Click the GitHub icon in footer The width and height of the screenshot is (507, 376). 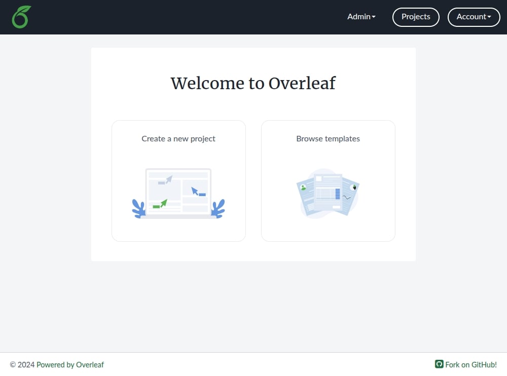point(439,364)
